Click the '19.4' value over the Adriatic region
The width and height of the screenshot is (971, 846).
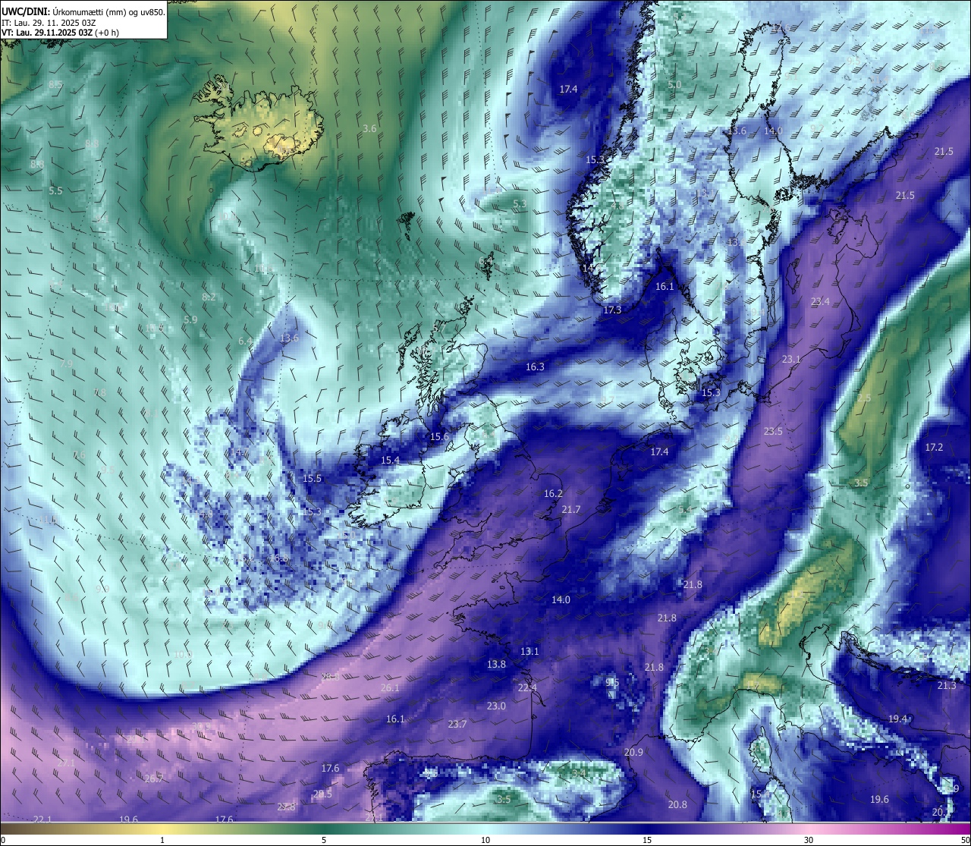[x=897, y=718]
